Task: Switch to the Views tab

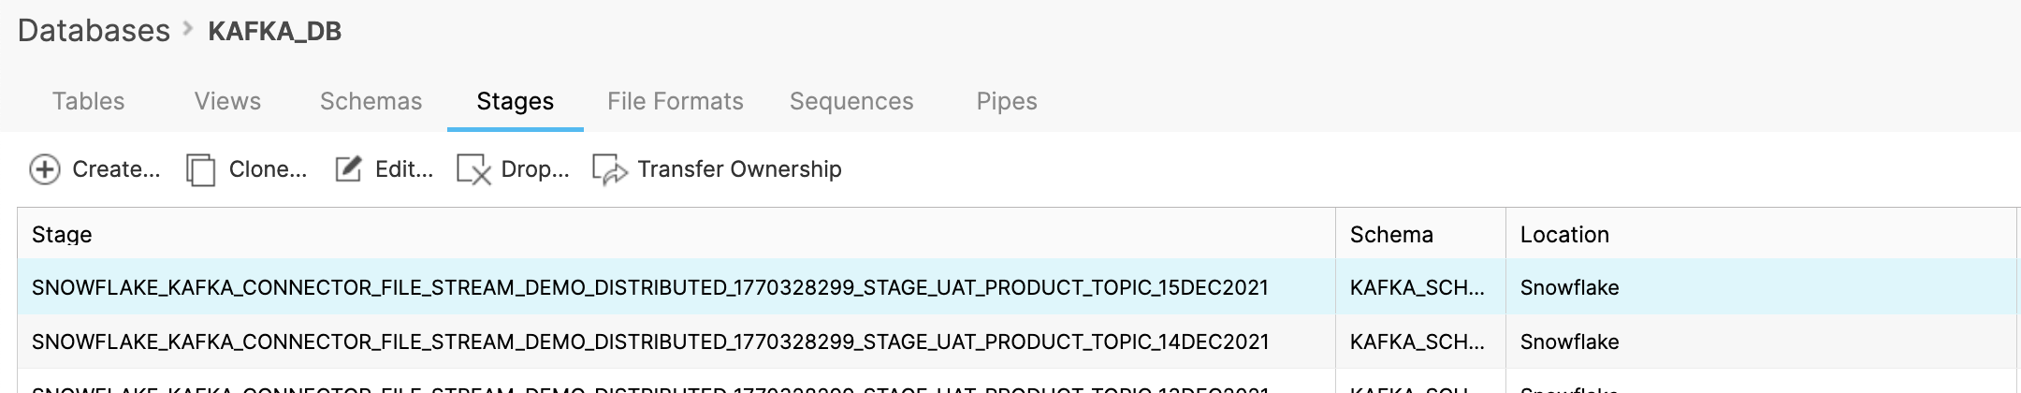Action: click(227, 101)
